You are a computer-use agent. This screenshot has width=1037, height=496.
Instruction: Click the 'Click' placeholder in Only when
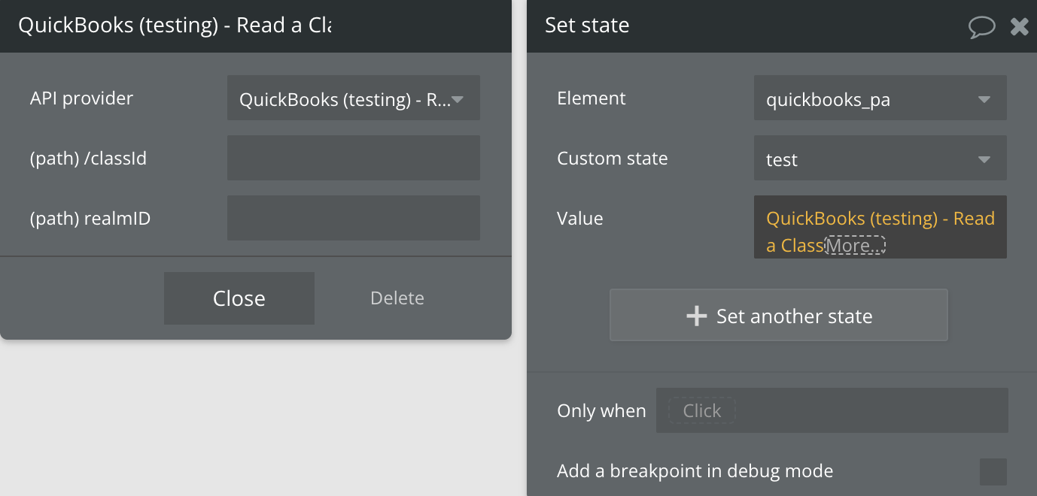coord(701,411)
